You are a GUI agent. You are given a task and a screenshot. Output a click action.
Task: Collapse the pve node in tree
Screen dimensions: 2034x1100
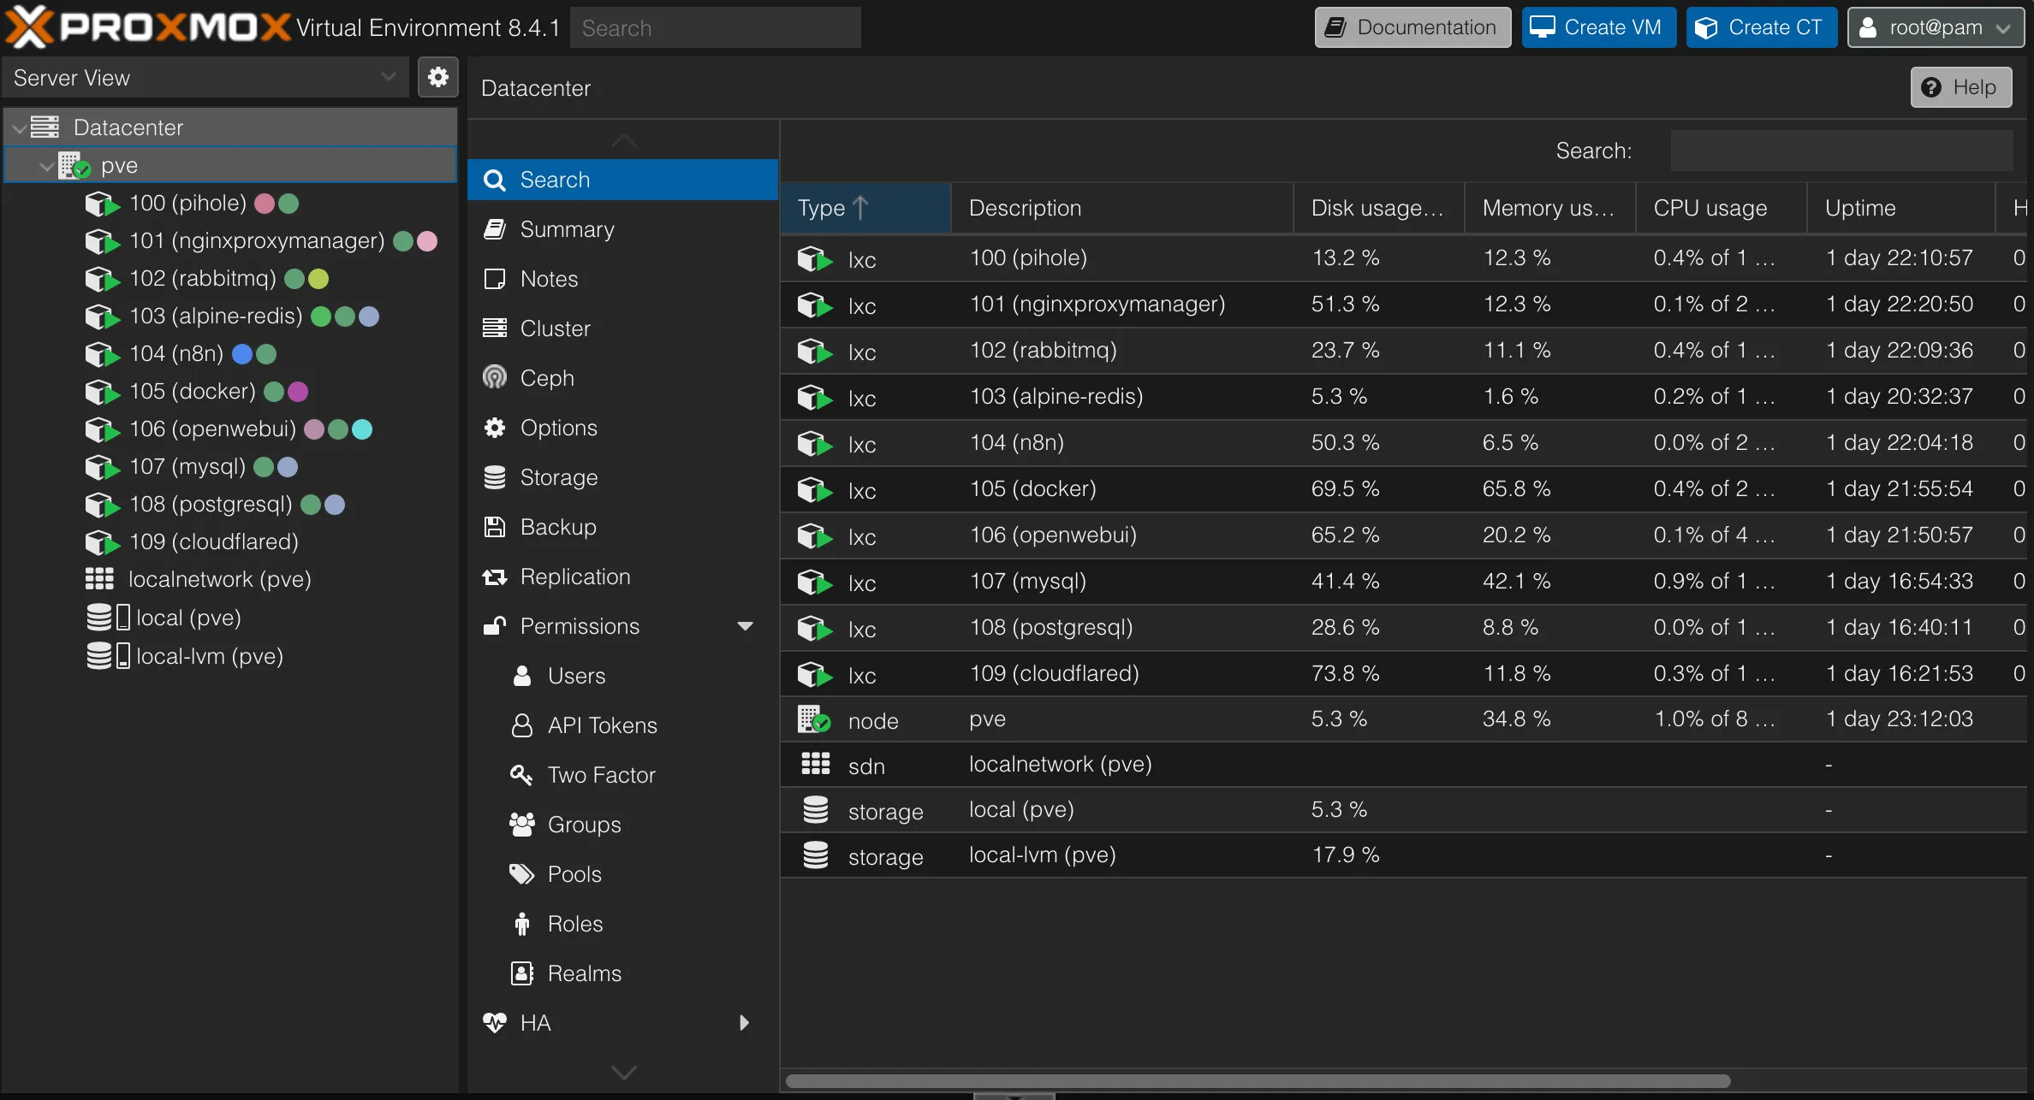coord(46,167)
